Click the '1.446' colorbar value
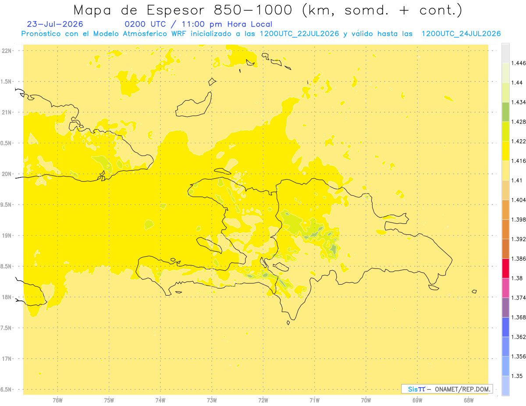This screenshot has height=406, width=526. coord(519,63)
